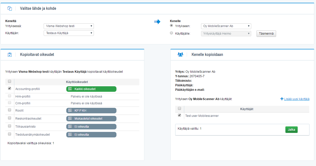The image size is (316, 166).
Task: Click the Roolit row label
Action: 19,111
